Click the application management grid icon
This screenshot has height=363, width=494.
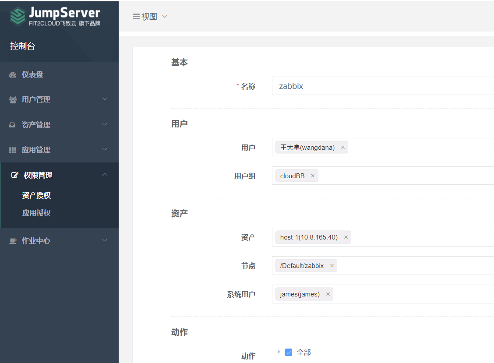point(13,150)
